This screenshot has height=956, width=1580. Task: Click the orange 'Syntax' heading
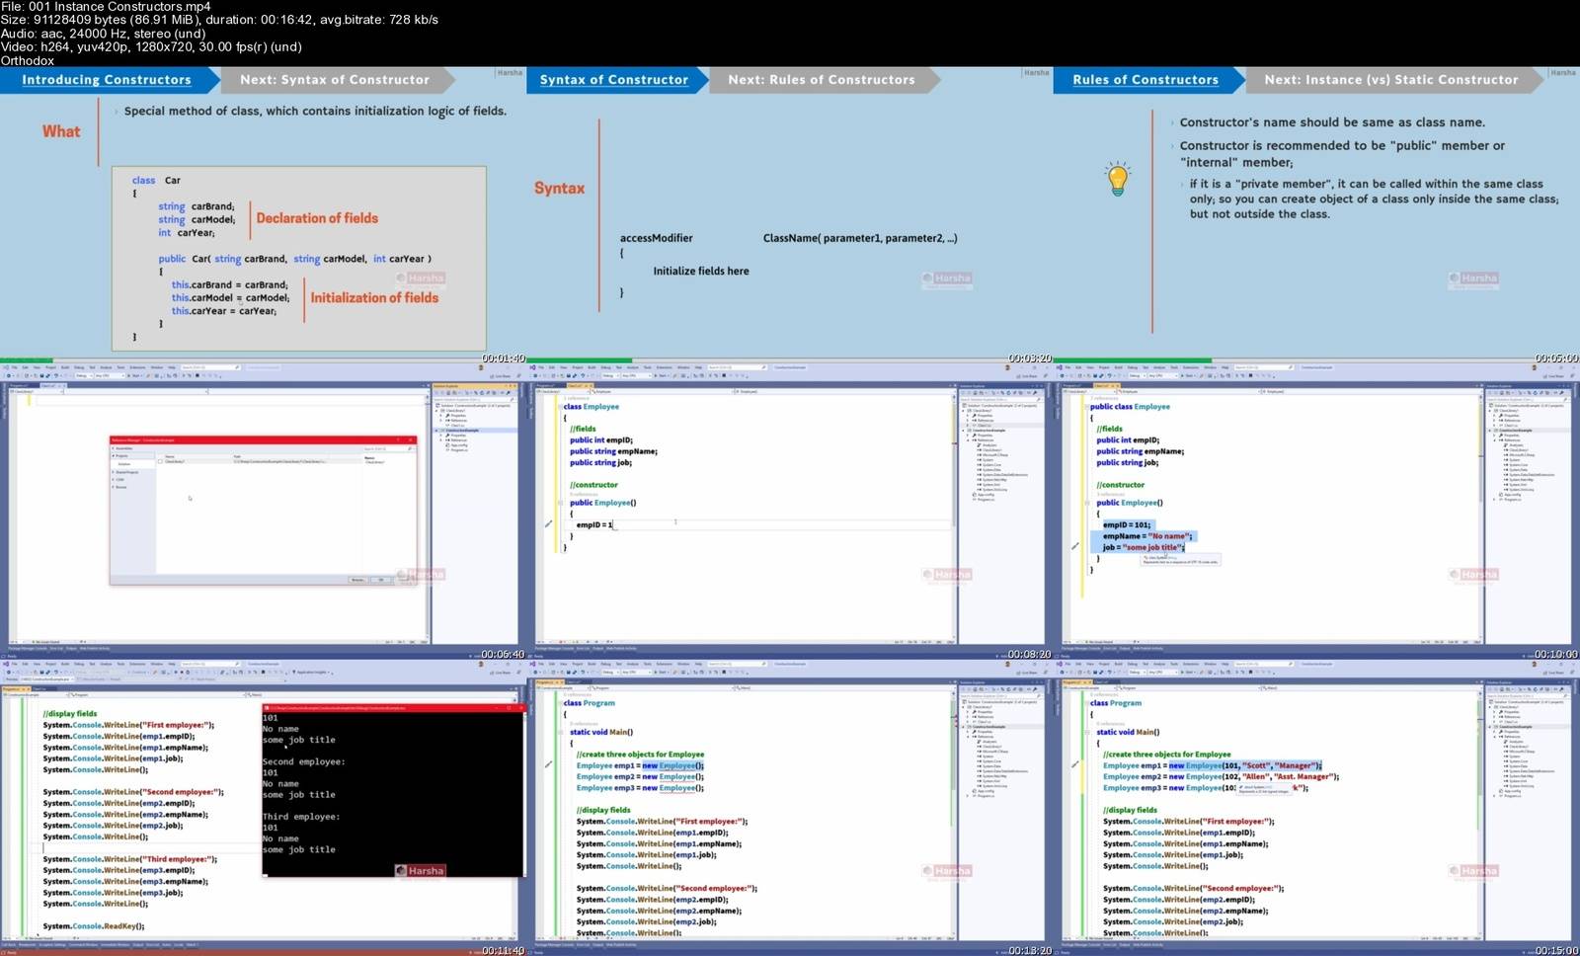pyautogui.click(x=560, y=189)
